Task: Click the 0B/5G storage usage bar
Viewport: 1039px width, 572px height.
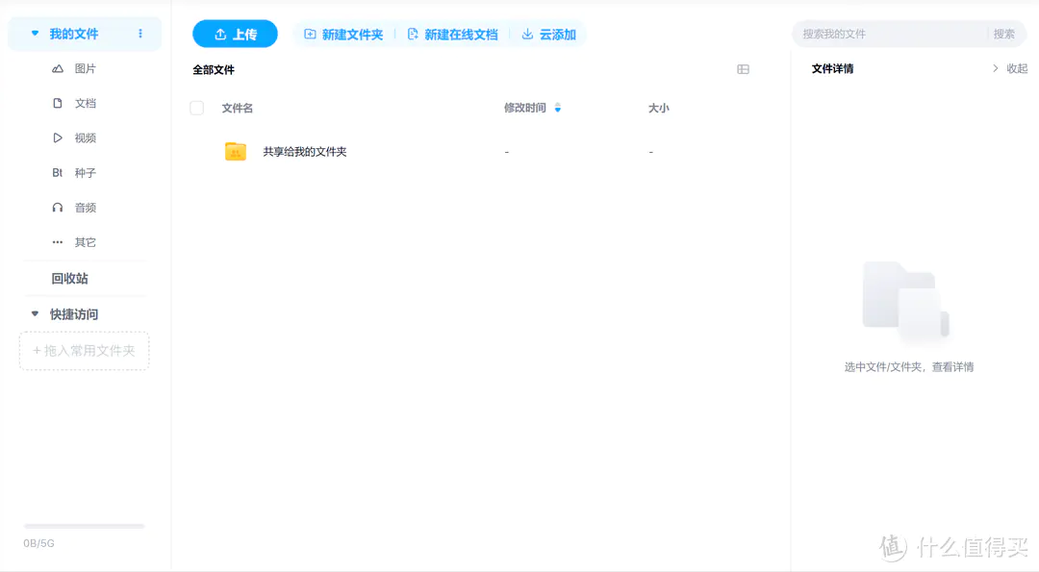Action: [84, 526]
